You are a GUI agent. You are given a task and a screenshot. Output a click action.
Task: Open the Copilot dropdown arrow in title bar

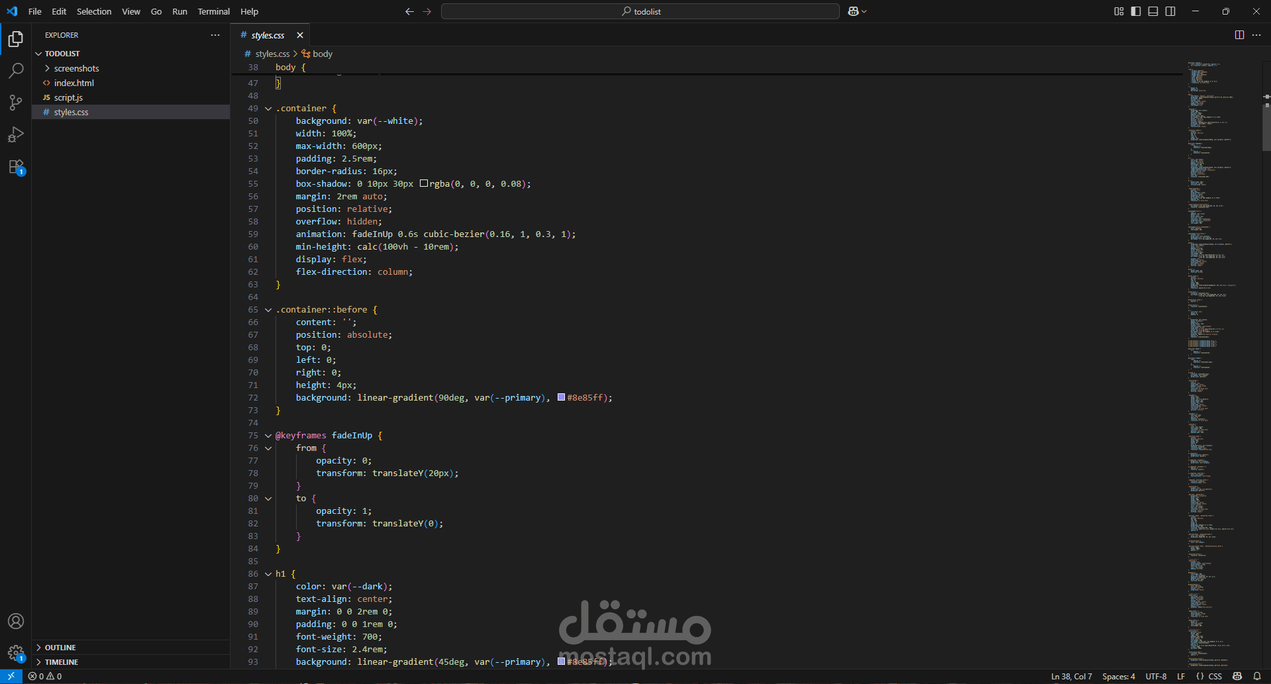click(864, 11)
